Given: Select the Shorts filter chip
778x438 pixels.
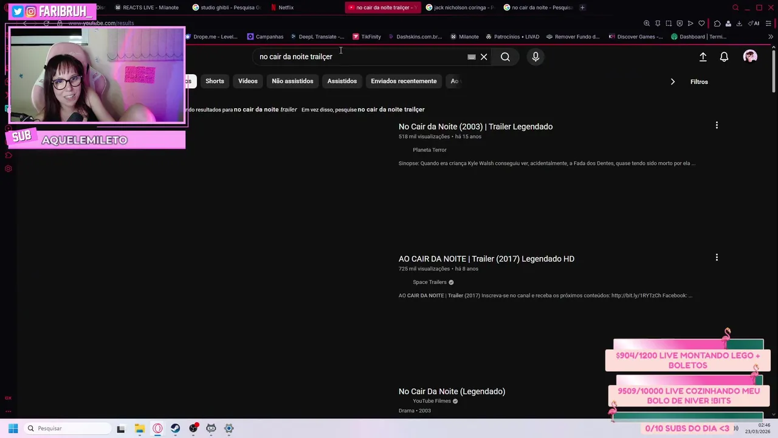Looking at the screenshot, I should coord(215,81).
